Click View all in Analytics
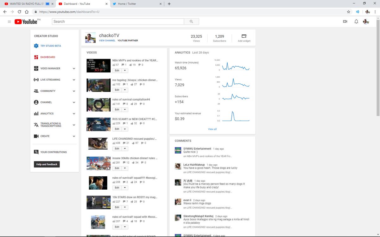The image size is (380, 237). (x=212, y=129)
